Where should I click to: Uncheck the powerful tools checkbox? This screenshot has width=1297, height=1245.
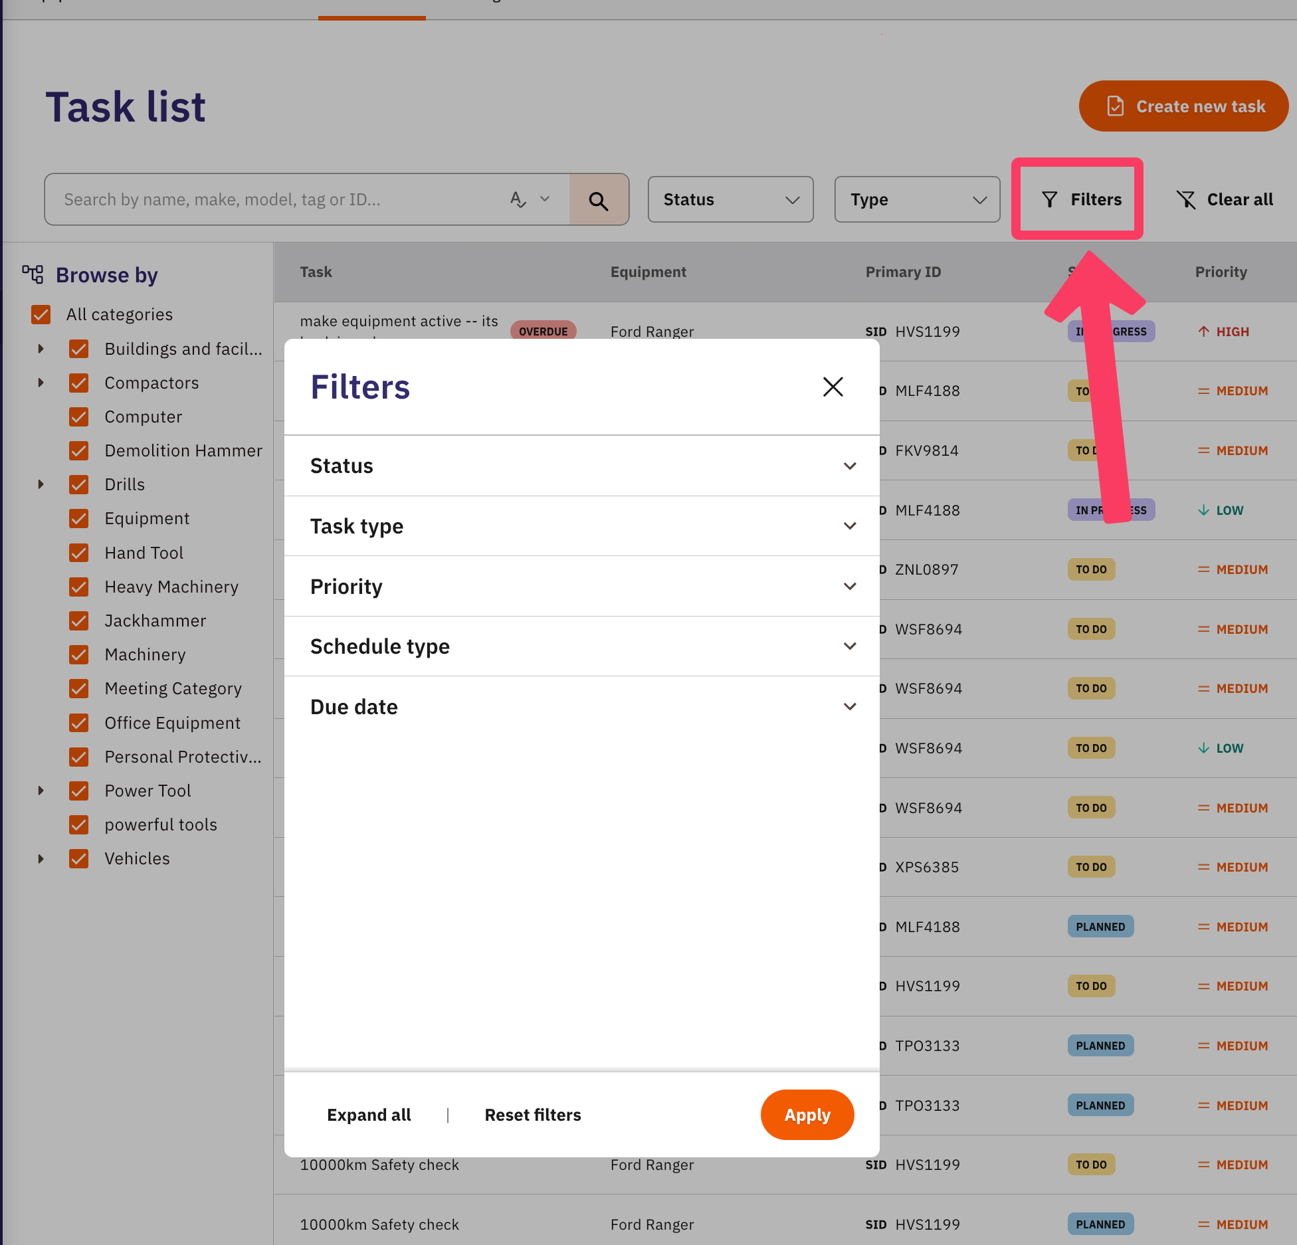point(79,824)
